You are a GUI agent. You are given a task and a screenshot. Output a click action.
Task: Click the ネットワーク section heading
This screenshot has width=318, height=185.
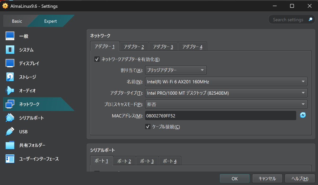point(100,36)
